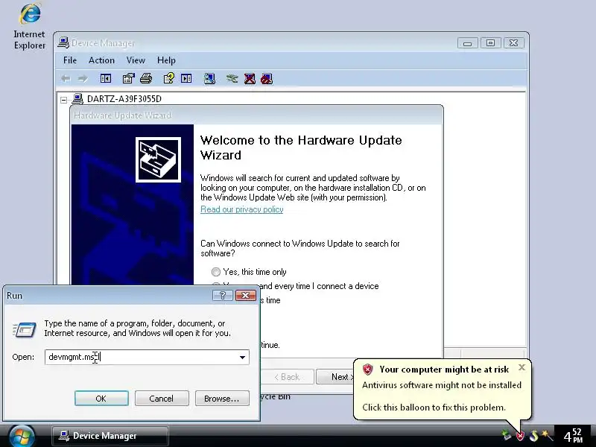
Task: Click the Run dialog help question button
Action: point(222,295)
